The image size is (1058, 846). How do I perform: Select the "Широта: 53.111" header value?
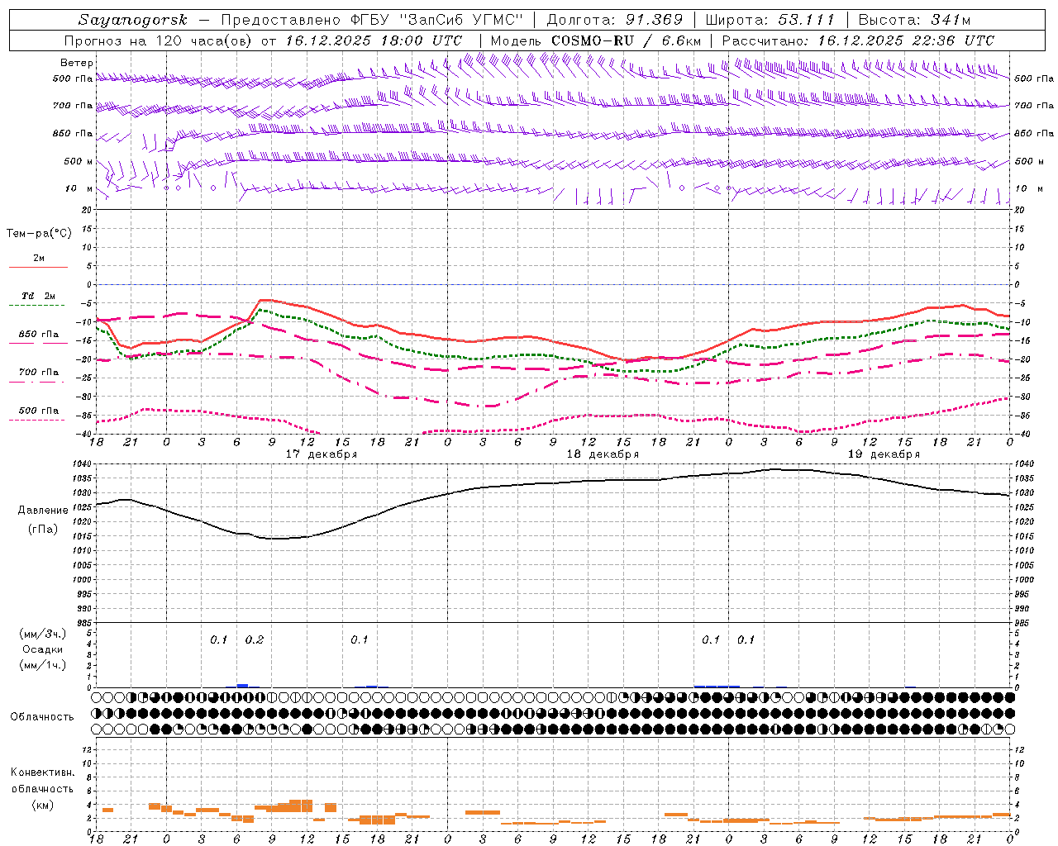point(770,20)
